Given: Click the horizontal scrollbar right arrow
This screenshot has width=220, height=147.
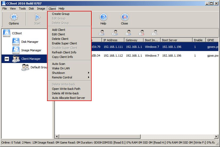Looking at the screenshot, I should [216, 136].
